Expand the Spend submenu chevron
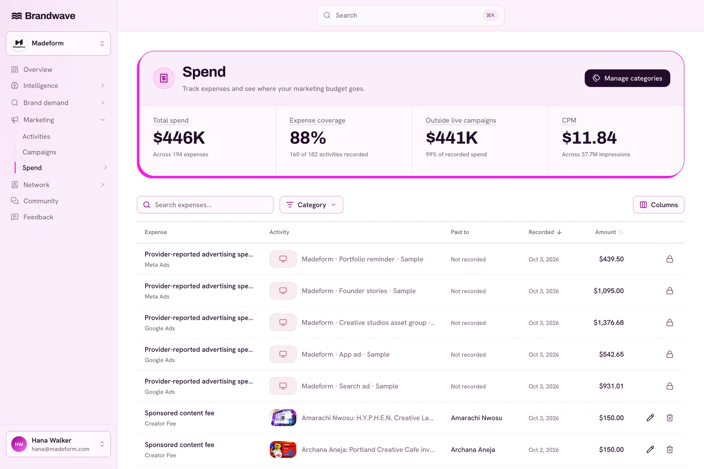The height and width of the screenshot is (469, 704). tap(105, 168)
